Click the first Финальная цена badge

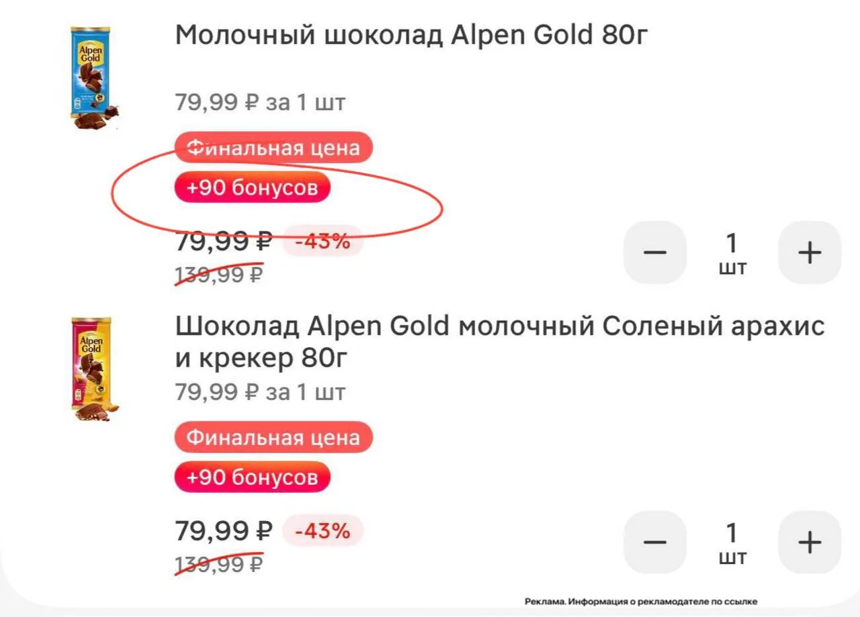[x=273, y=148]
